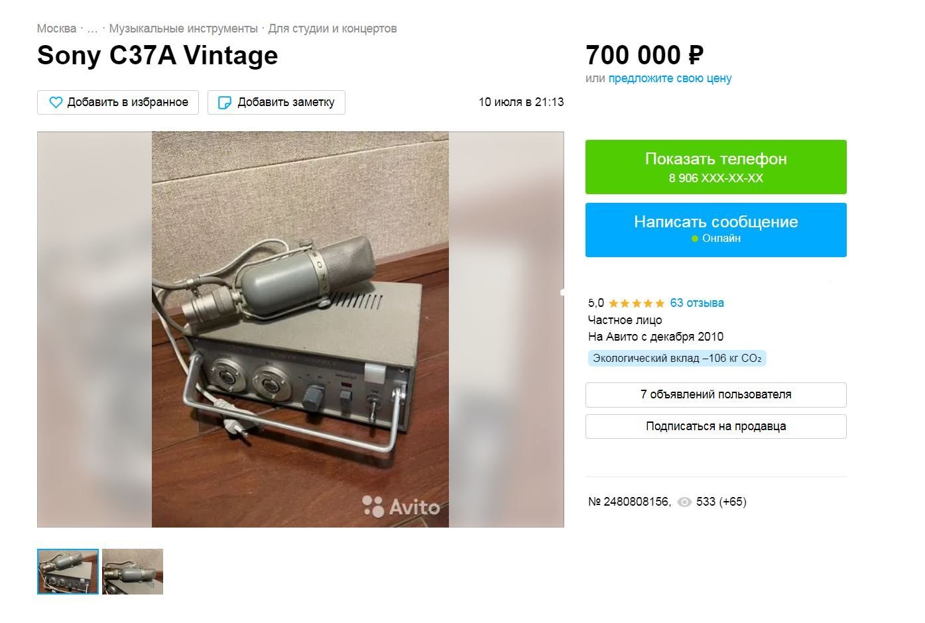The image size is (925, 623).
Task: Expand the collapsed breadcrumb ellipsis
Action: pos(92,28)
